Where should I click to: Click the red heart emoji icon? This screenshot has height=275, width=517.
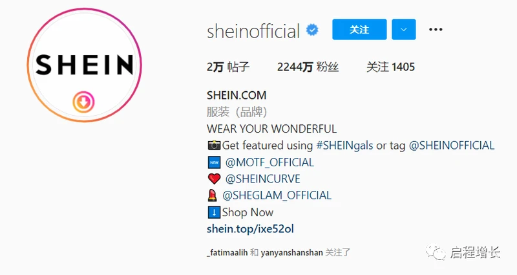214,179
